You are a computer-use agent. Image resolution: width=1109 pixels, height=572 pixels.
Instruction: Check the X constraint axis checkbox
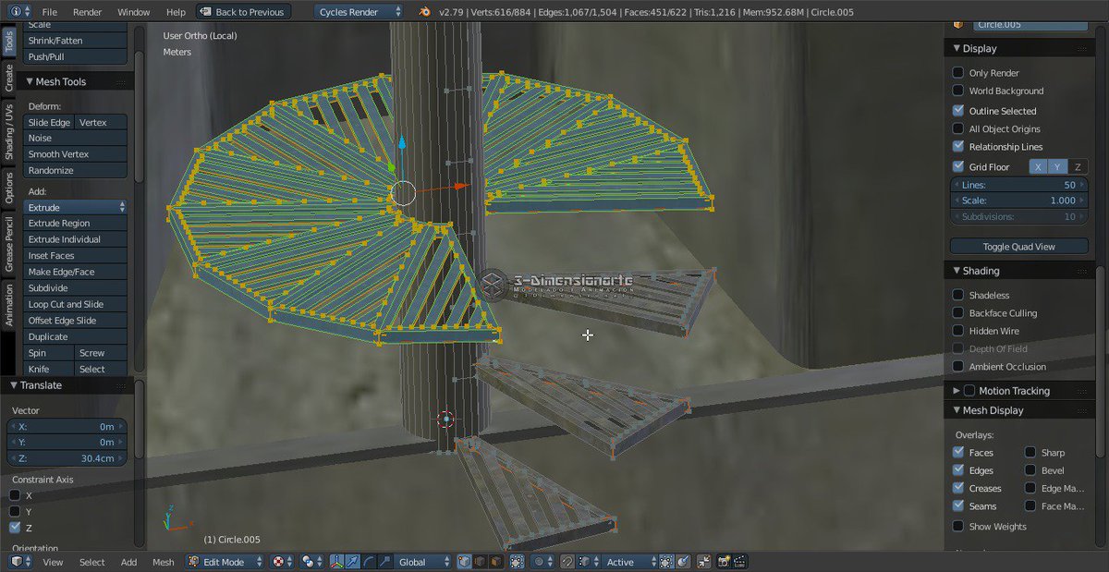click(x=15, y=495)
